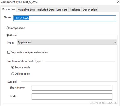Show the Description tab
The width and height of the screenshot is (120, 106).
pos(90,10)
